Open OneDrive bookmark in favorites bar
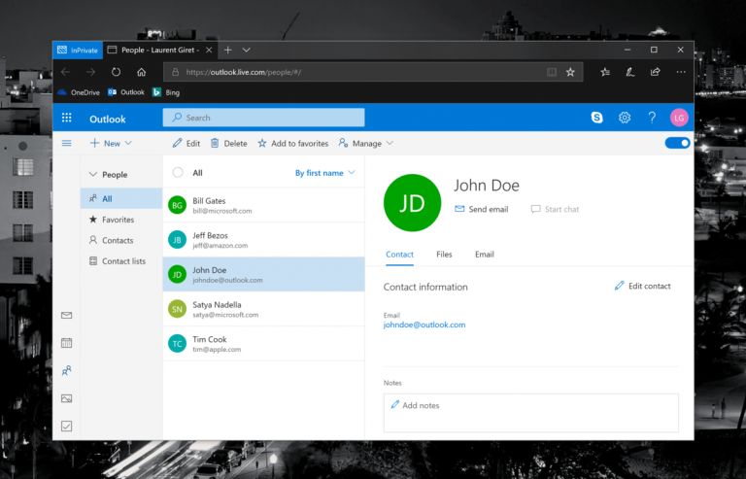The width and height of the screenshot is (746, 479). pyautogui.click(x=79, y=92)
